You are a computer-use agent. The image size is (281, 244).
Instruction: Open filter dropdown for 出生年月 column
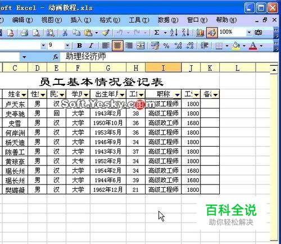(x=122, y=95)
